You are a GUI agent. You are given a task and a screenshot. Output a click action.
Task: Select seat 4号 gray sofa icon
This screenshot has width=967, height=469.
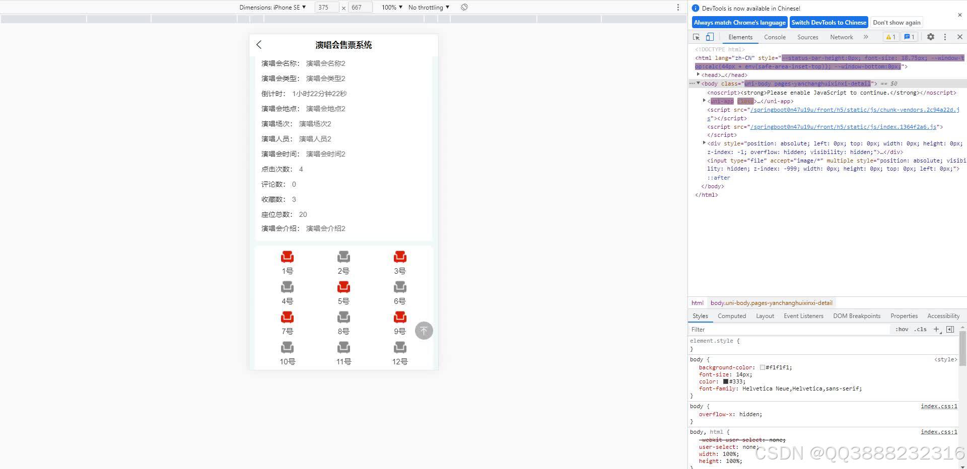pyautogui.click(x=287, y=287)
